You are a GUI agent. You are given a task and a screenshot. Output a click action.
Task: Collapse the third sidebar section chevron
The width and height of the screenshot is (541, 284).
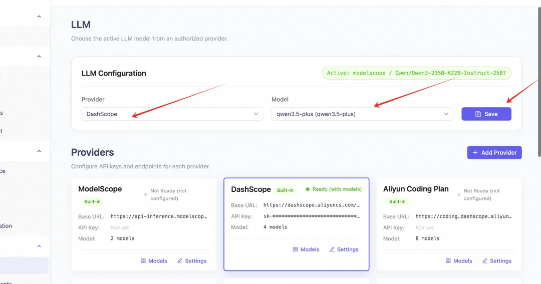pos(39,151)
